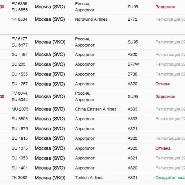Open flight MU 2075 number
The image size is (185, 185).
[20, 109]
